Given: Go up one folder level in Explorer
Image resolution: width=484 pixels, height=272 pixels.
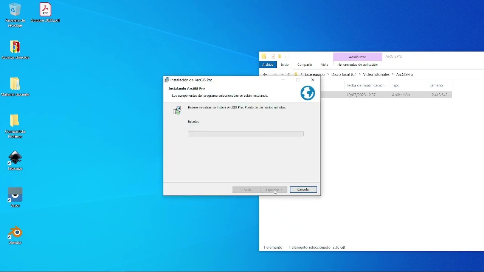Looking at the screenshot, I should pyautogui.click(x=289, y=74).
